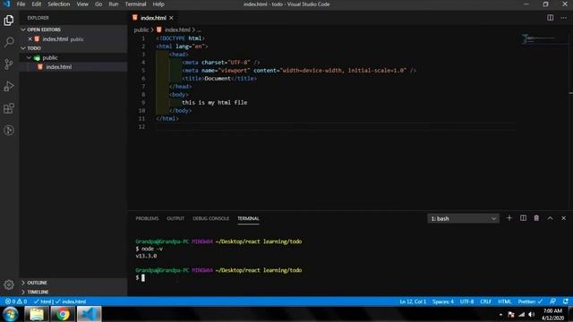Click the VS Code logo in title bar
The height and width of the screenshot is (322, 573).
pyautogui.click(x=6, y=4)
